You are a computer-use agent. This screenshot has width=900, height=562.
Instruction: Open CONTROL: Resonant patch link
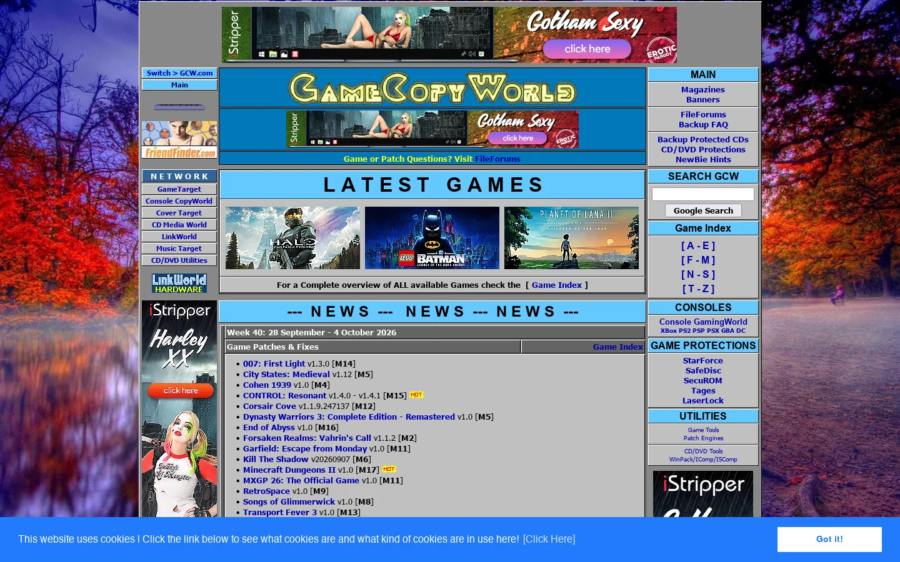pyautogui.click(x=284, y=396)
